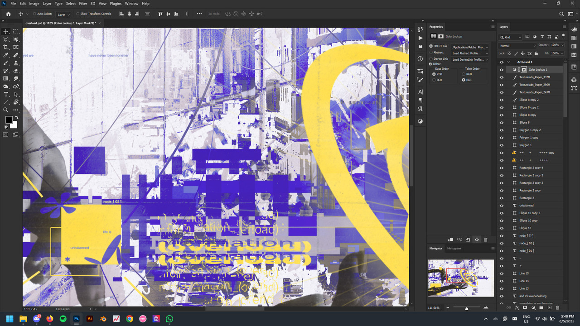Select the Zoom tool in toolbar

pos(6,110)
